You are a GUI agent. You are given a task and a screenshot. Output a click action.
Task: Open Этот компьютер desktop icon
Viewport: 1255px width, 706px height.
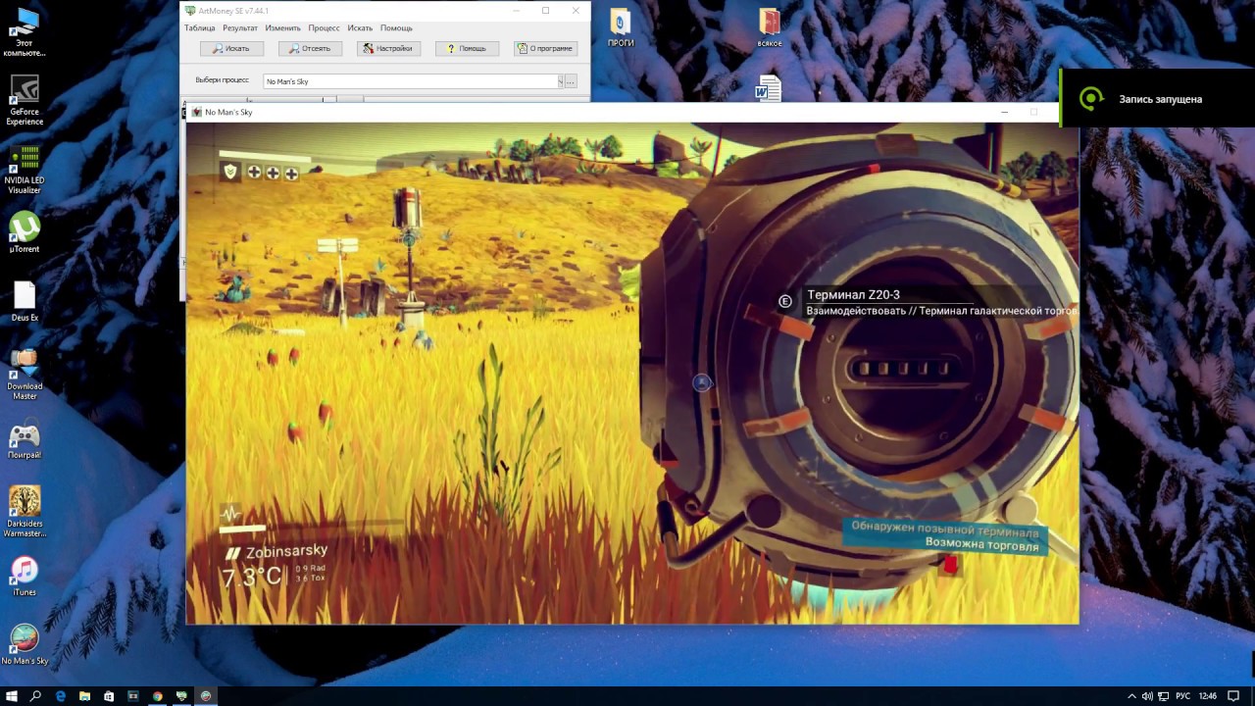[x=25, y=32]
